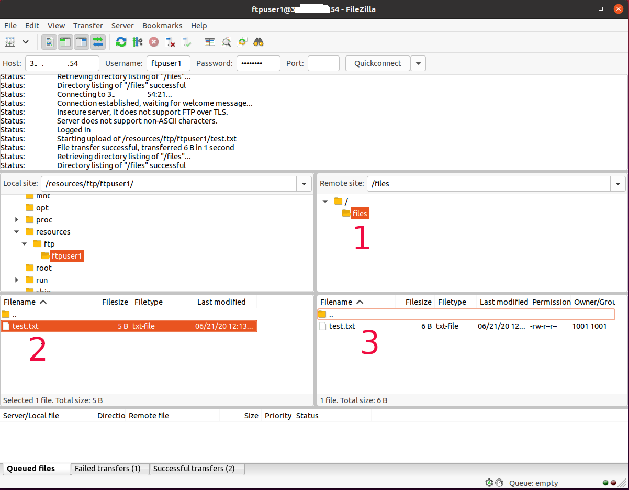Toggle the remote directory tree view

82,42
